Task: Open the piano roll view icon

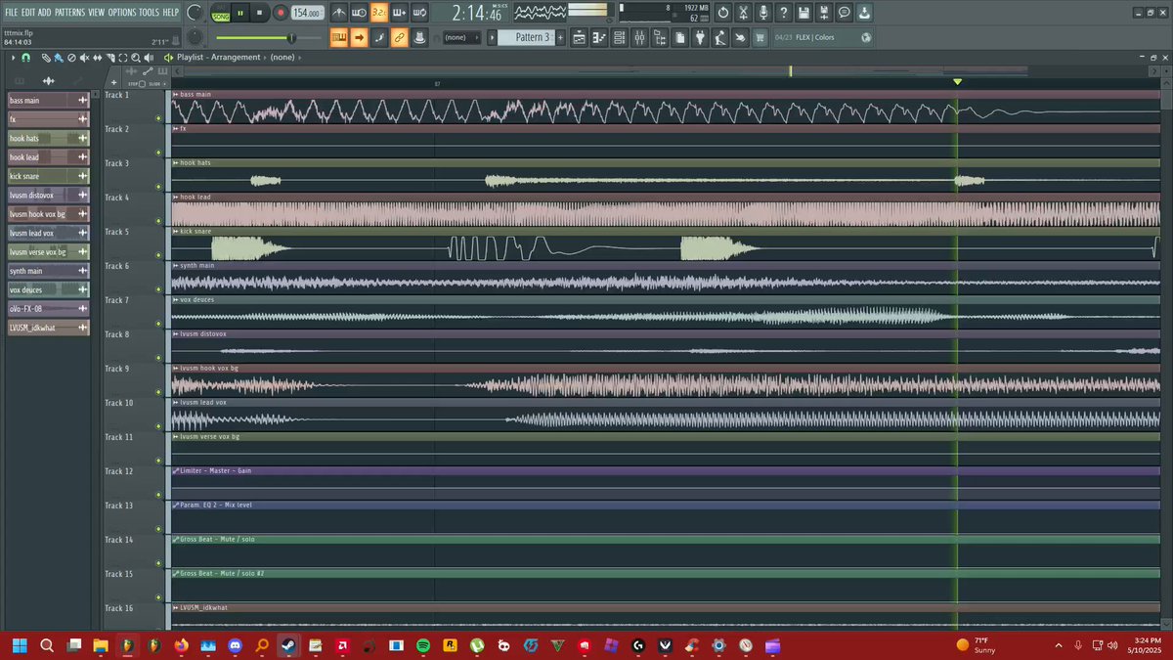Action: pyautogui.click(x=598, y=37)
